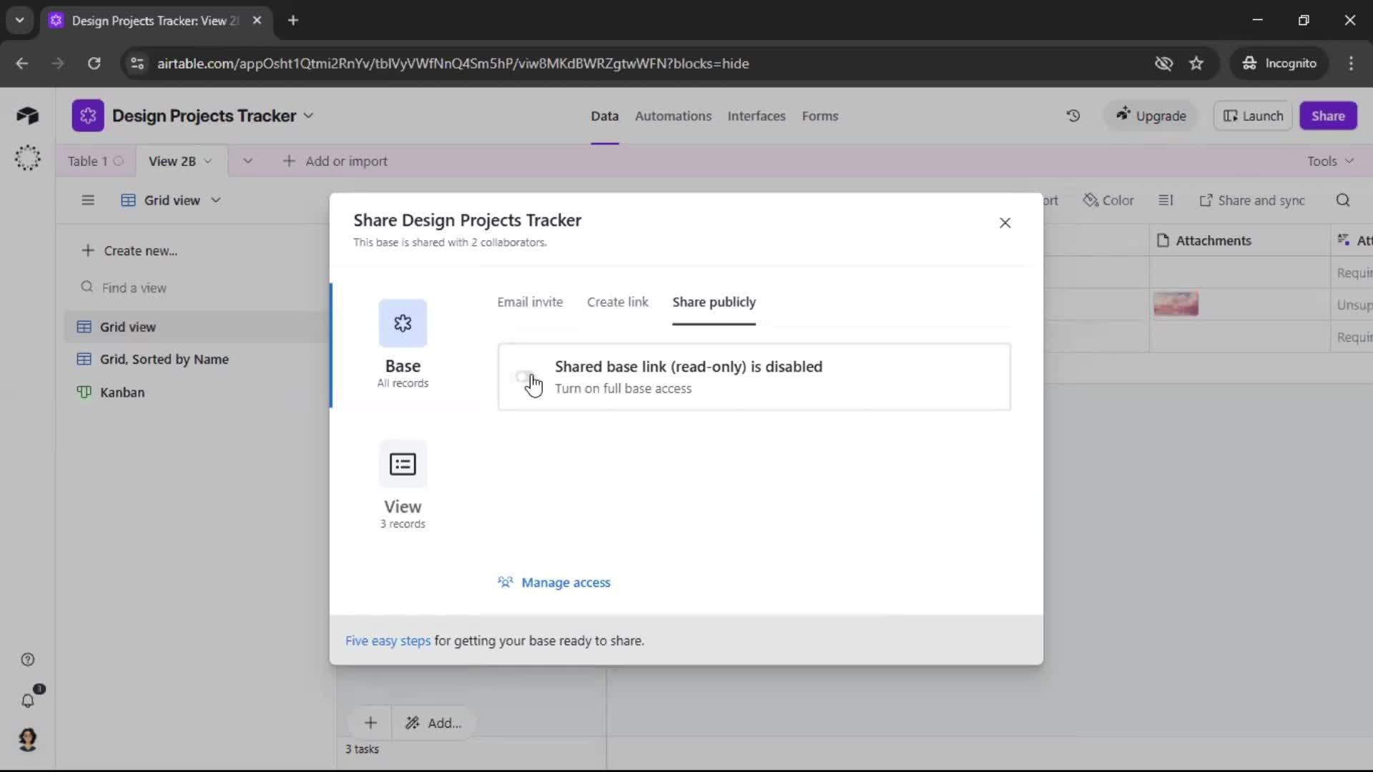This screenshot has height=772, width=1373.
Task: Select the Base sharing option icon
Action: 403,323
